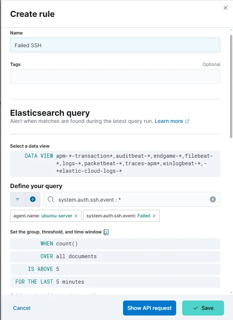Open the threshold documentation icon
This screenshot has height=320, width=233.
(106, 232)
